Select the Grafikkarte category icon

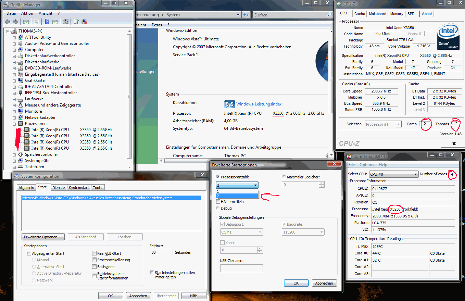point(21,80)
